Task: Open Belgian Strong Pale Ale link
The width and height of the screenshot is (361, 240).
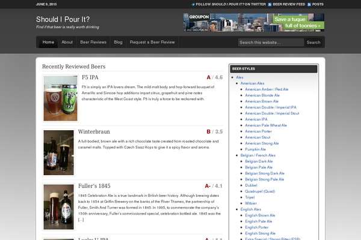Action: point(265,179)
